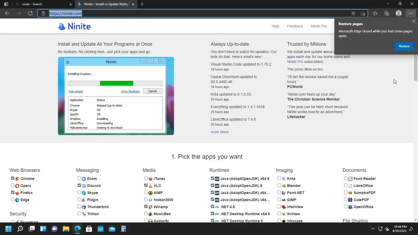Click the Edge icon on taskbar
This screenshot has width=418, height=235.
pyautogui.click(x=77, y=229)
